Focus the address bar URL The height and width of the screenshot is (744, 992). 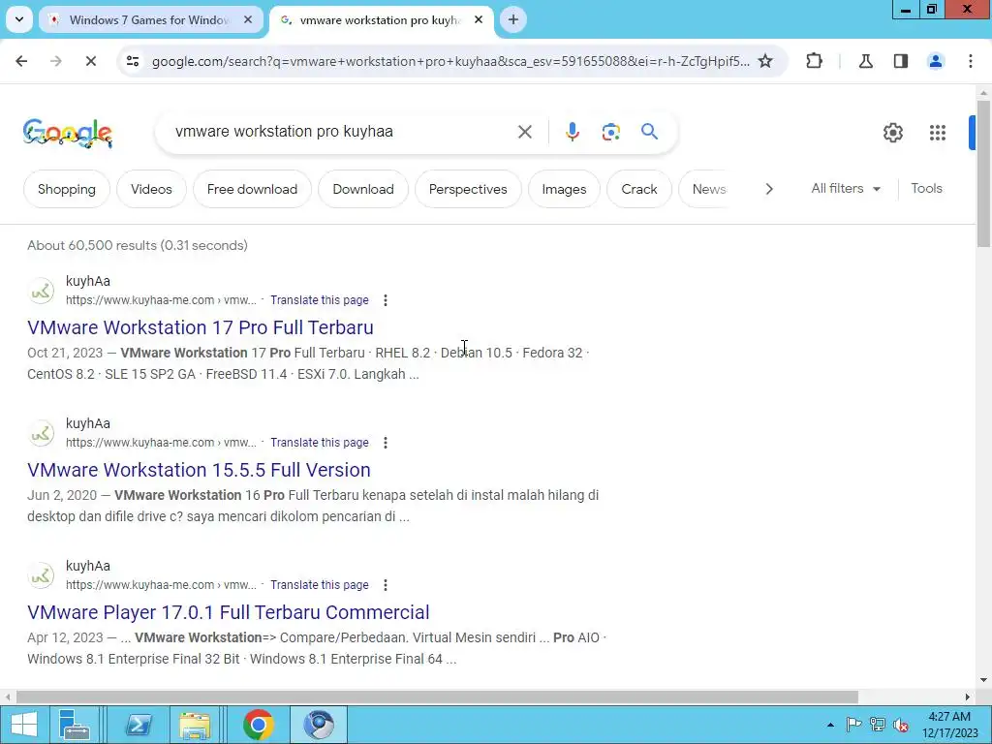[450, 61]
